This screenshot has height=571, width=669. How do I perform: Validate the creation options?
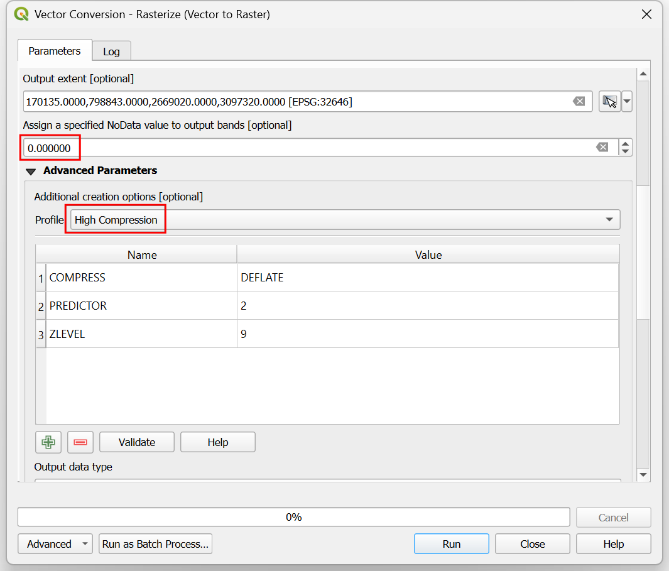[136, 442]
